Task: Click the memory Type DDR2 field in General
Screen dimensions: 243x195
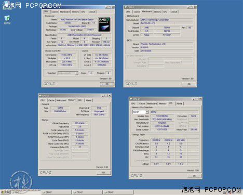Action: [60, 108]
